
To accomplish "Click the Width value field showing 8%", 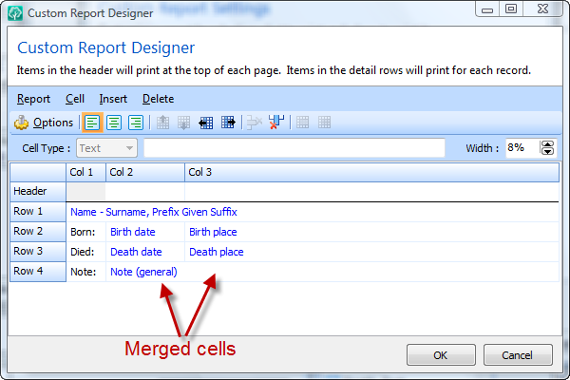I will [x=522, y=148].
